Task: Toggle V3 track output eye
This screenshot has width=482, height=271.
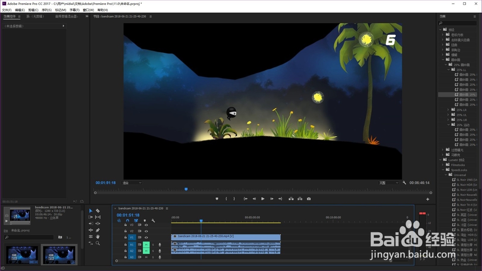Action: [x=147, y=225]
